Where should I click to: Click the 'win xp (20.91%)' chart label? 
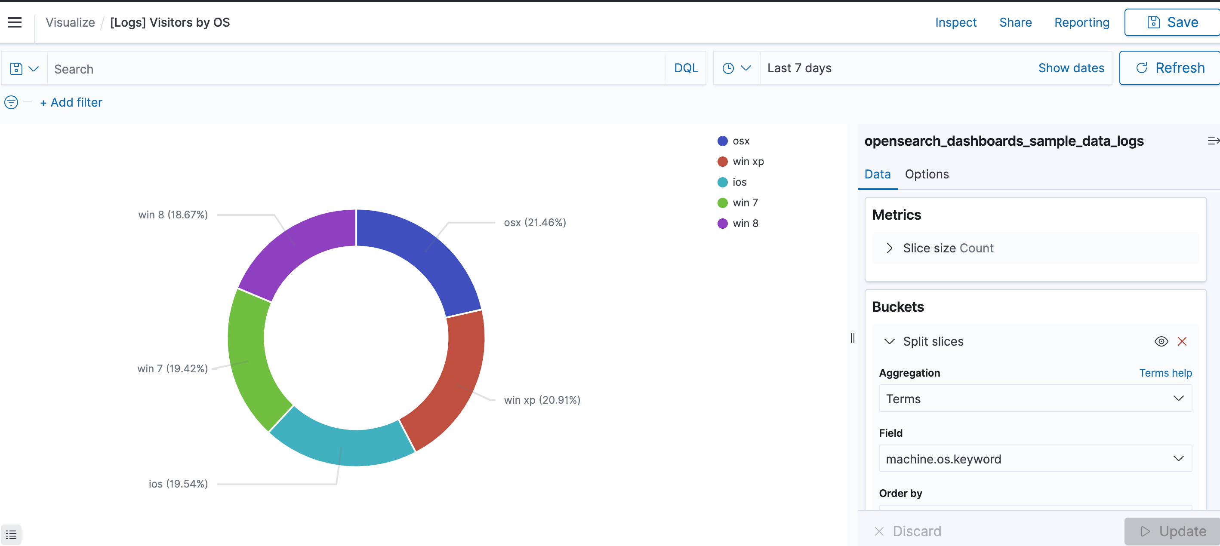[x=542, y=400]
